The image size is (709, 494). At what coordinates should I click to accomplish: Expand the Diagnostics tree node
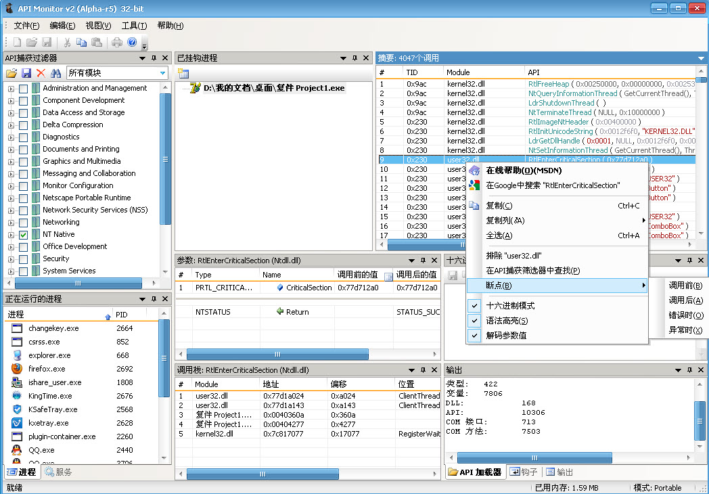11,137
